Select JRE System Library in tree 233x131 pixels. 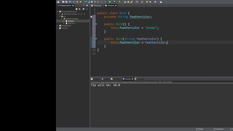74,14
